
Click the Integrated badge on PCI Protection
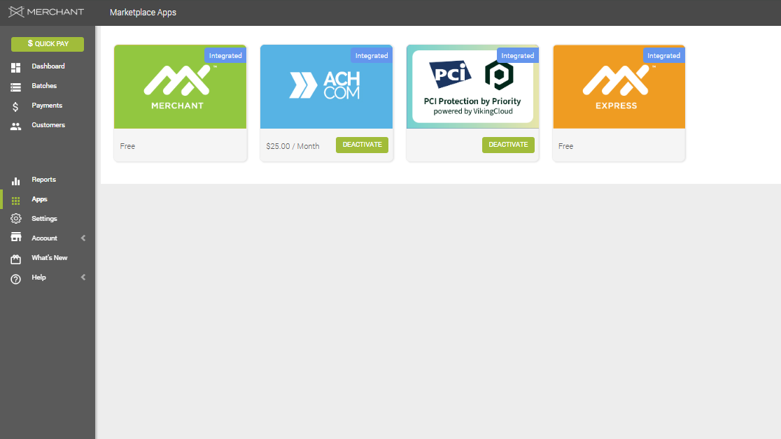click(x=518, y=56)
